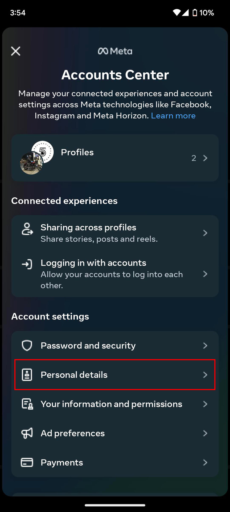Viewport: 230px width, 512px height.
Task: Tap the Password and security shield icon
Action: [27, 346]
